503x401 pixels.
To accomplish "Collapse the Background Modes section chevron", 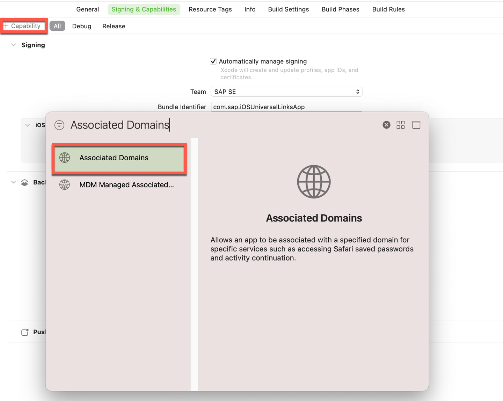I will tap(14, 182).
